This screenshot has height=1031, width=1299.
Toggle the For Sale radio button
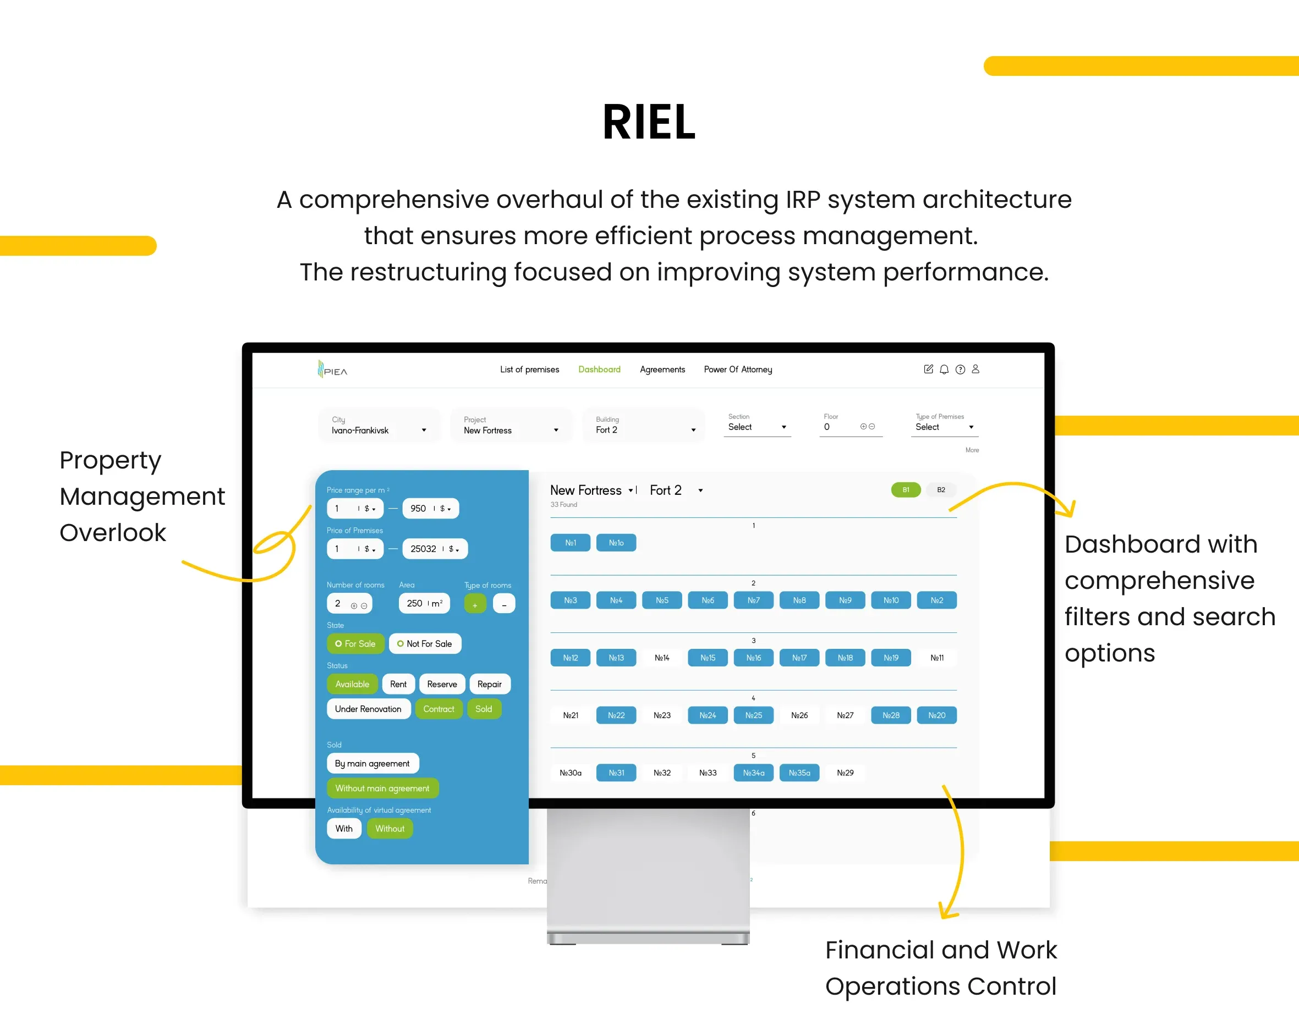(x=354, y=644)
